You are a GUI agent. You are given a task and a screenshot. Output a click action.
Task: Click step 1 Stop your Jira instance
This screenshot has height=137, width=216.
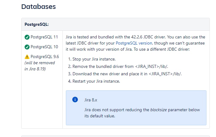coord(92,59)
